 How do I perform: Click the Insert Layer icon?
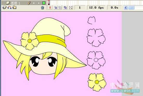click(4, 8)
